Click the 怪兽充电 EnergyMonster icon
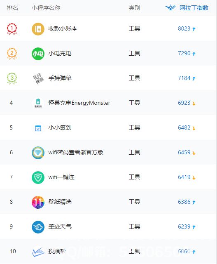This screenshot has width=217, height=264. (38, 103)
